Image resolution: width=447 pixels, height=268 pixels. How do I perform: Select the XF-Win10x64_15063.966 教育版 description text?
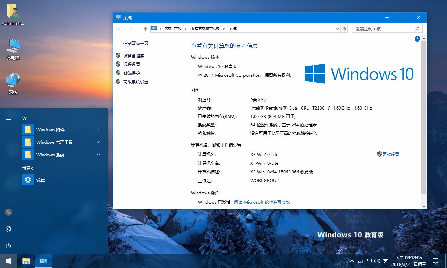coord(281,172)
